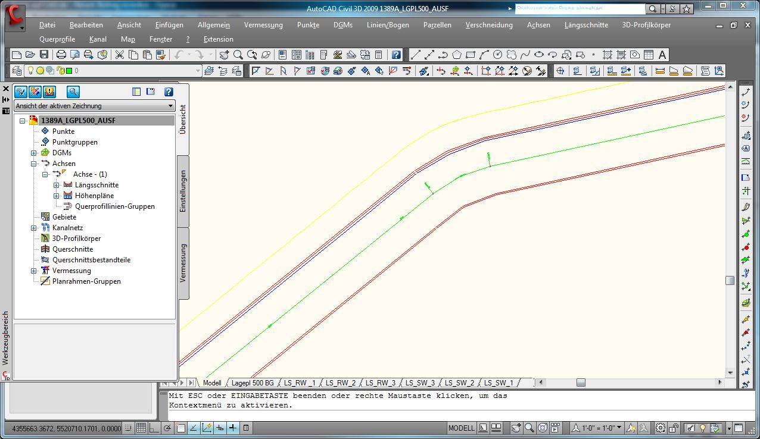This screenshot has width=760, height=439.
Task: Toggle Object Snap Tracking in status bar
Action: click(x=194, y=428)
